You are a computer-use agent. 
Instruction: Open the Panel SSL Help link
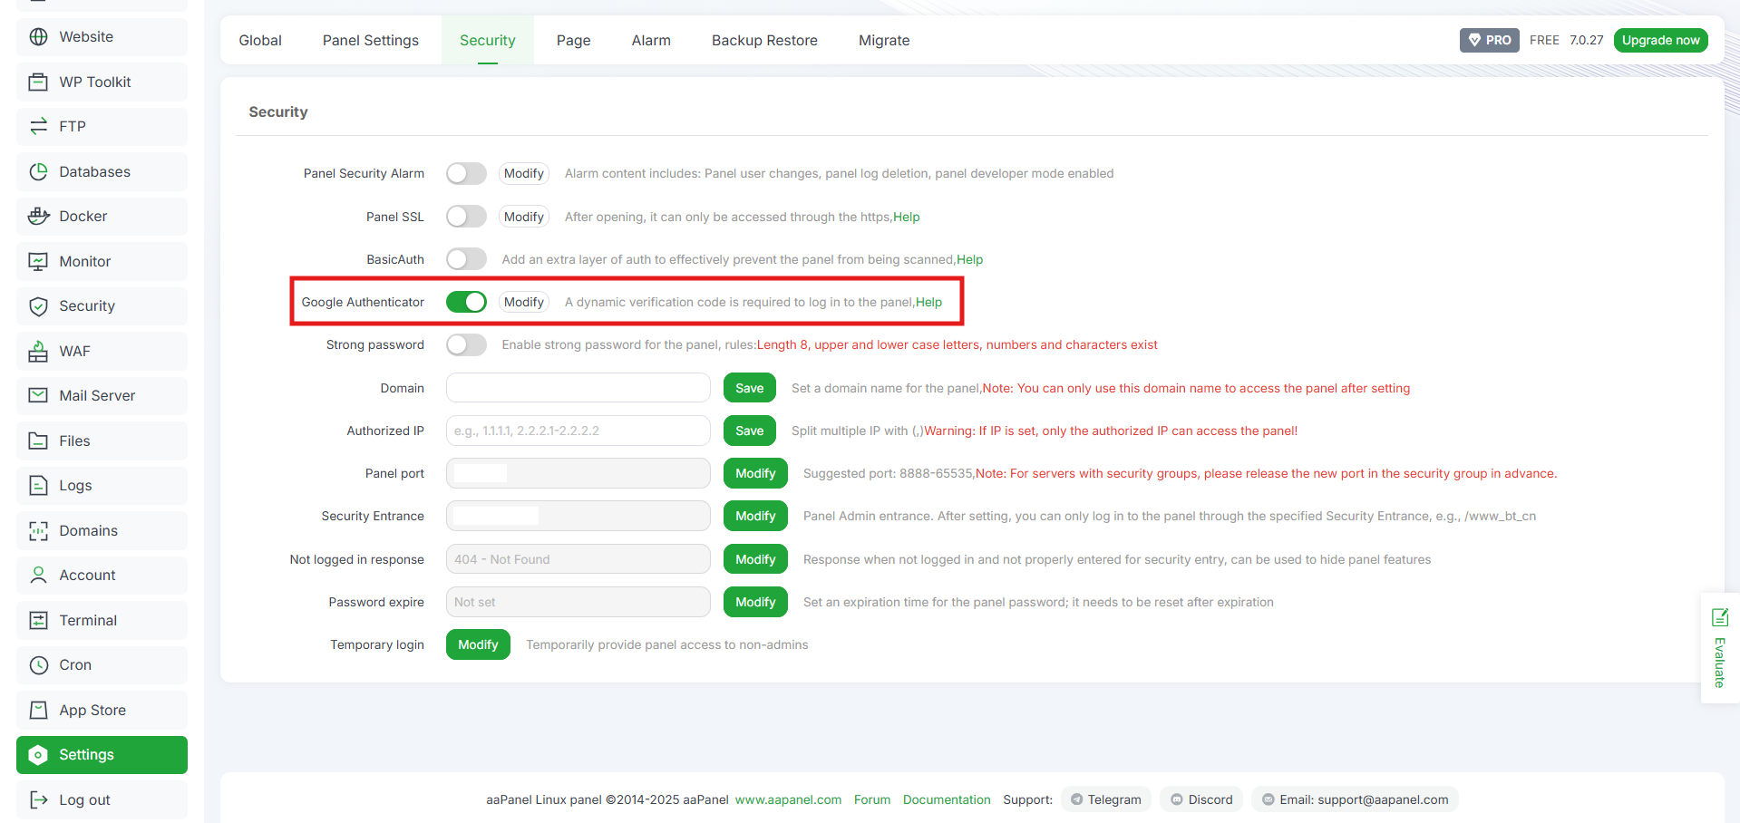907,217
